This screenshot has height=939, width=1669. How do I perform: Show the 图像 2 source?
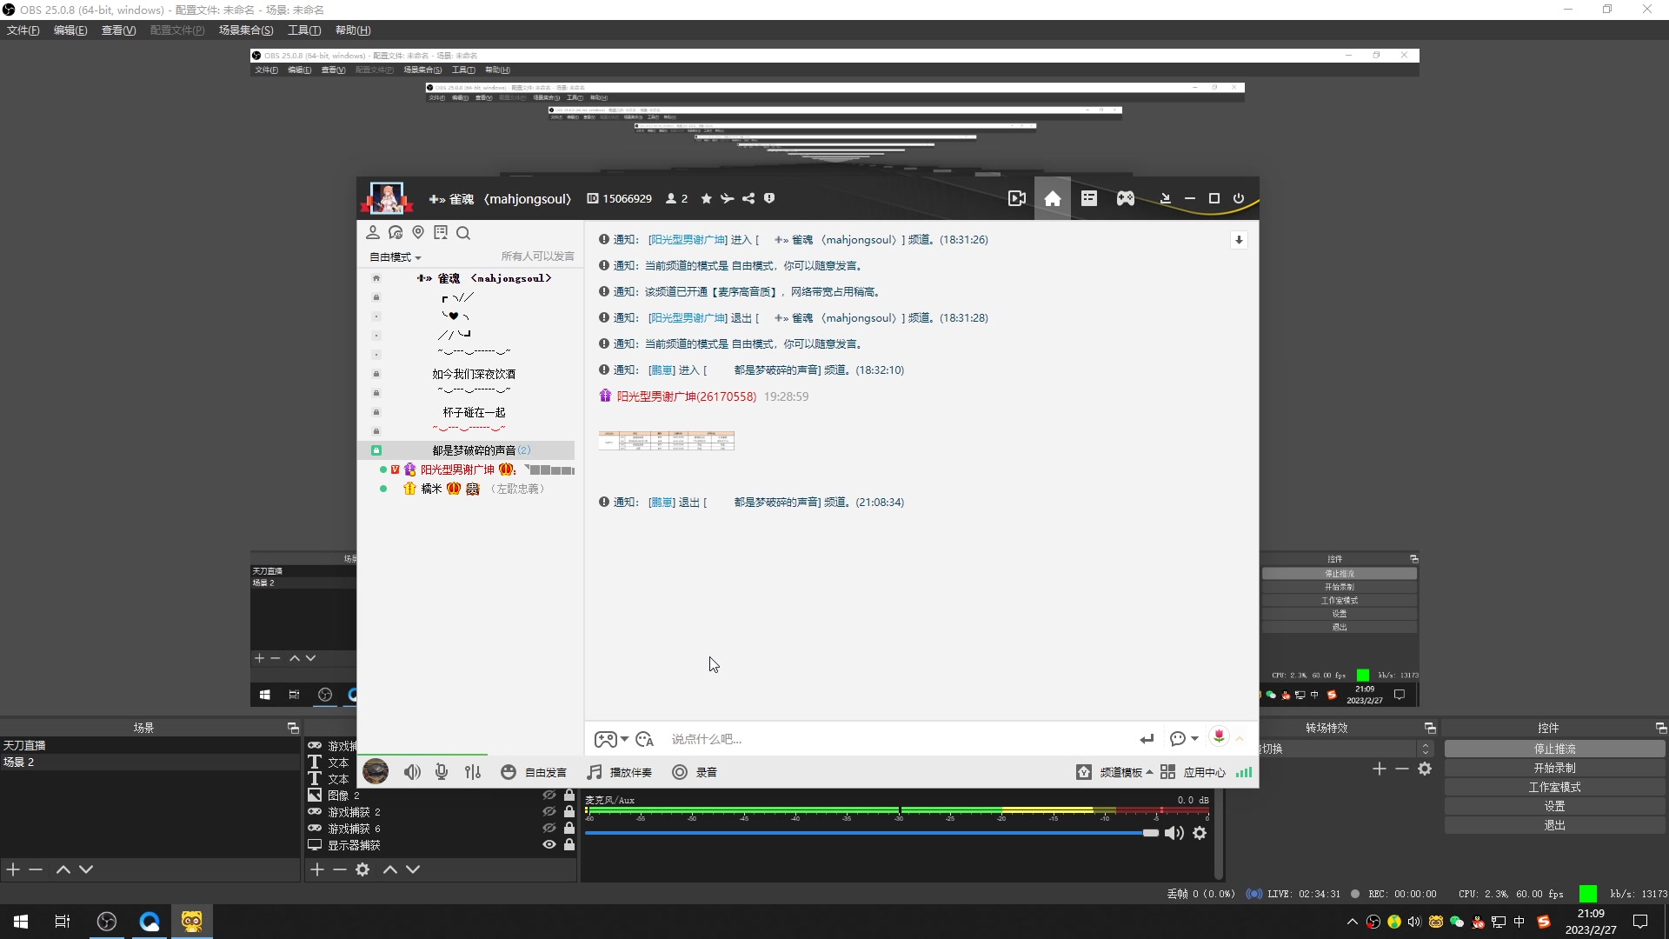(549, 795)
